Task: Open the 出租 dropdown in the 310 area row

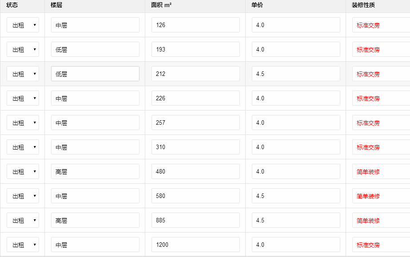Action: (23, 147)
